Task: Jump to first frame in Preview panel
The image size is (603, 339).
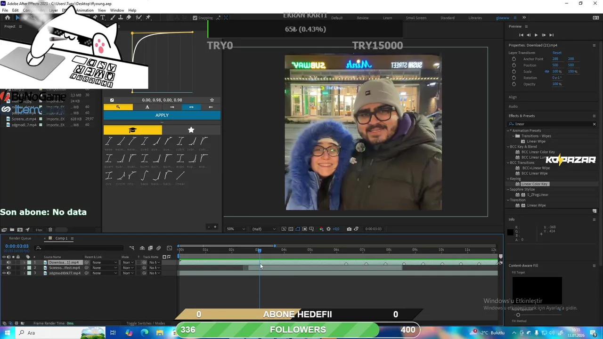Action: (521, 35)
